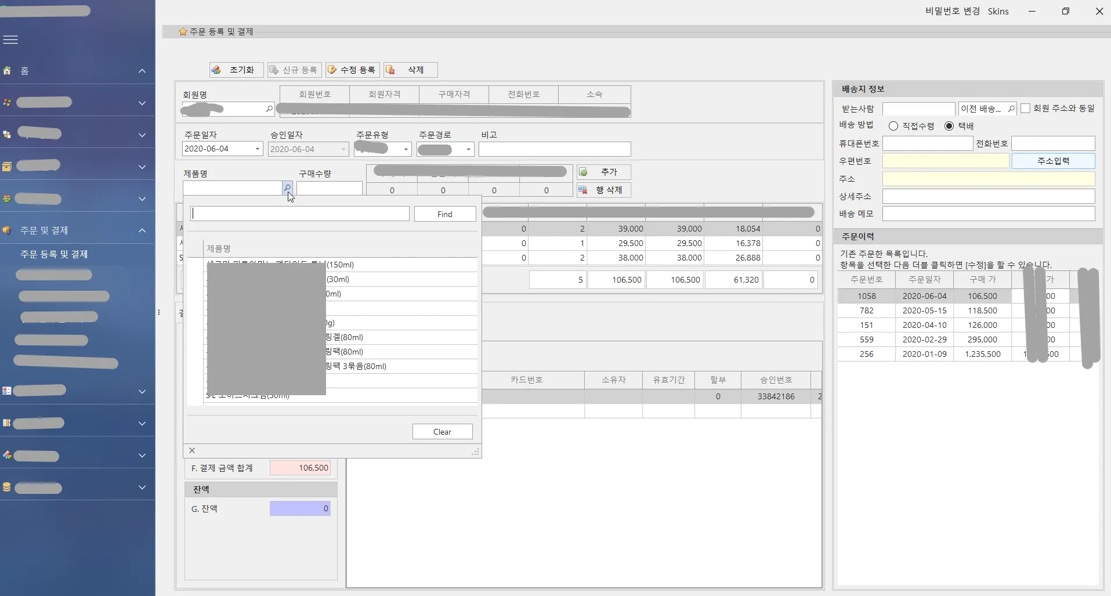1111x596 pixels.
Task: Click the 추가 add item button
Action: pos(603,172)
